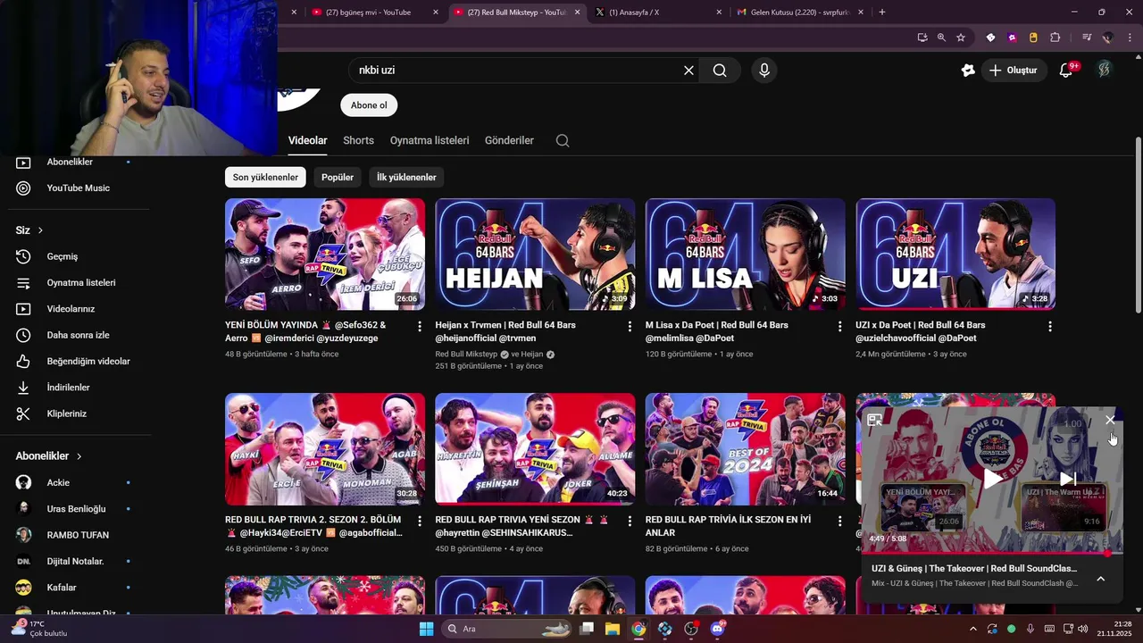This screenshot has width=1143, height=643.
Task: Open more options for Heijan x Trvmen video
Action: (x=630, y=327)
